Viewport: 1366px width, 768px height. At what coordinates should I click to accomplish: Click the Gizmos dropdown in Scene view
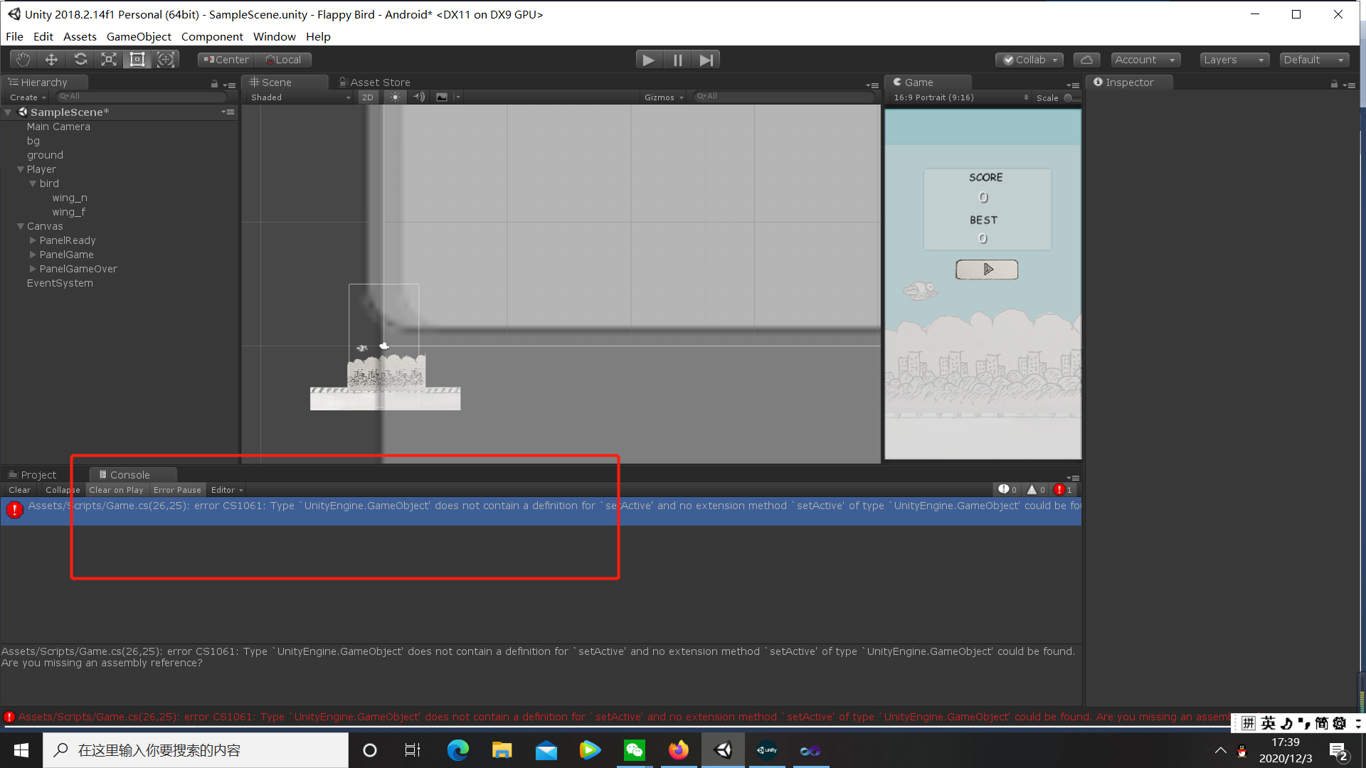click(660, 97)
